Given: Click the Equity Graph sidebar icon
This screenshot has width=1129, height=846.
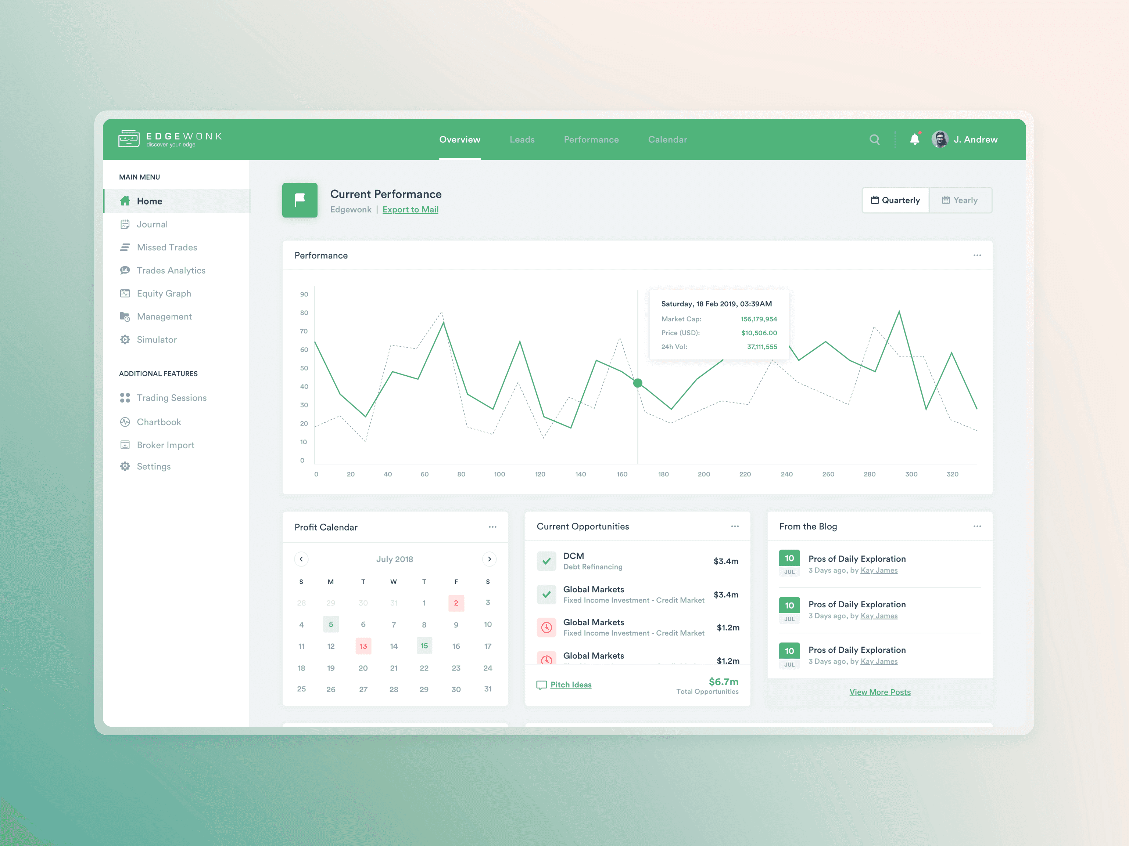Looking at the screenshot, I should tap(126, 293).
